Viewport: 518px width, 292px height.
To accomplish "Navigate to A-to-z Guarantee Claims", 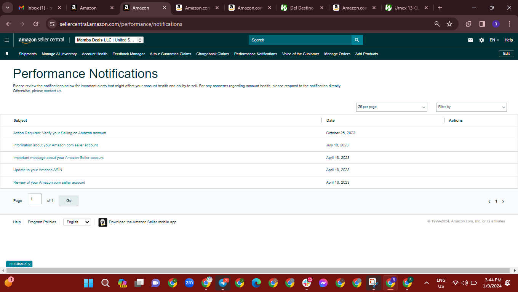I will (x=171, y=54).
